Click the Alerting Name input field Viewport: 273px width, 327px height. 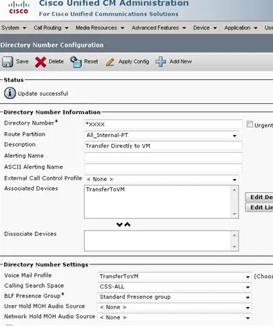click(163, 157)
